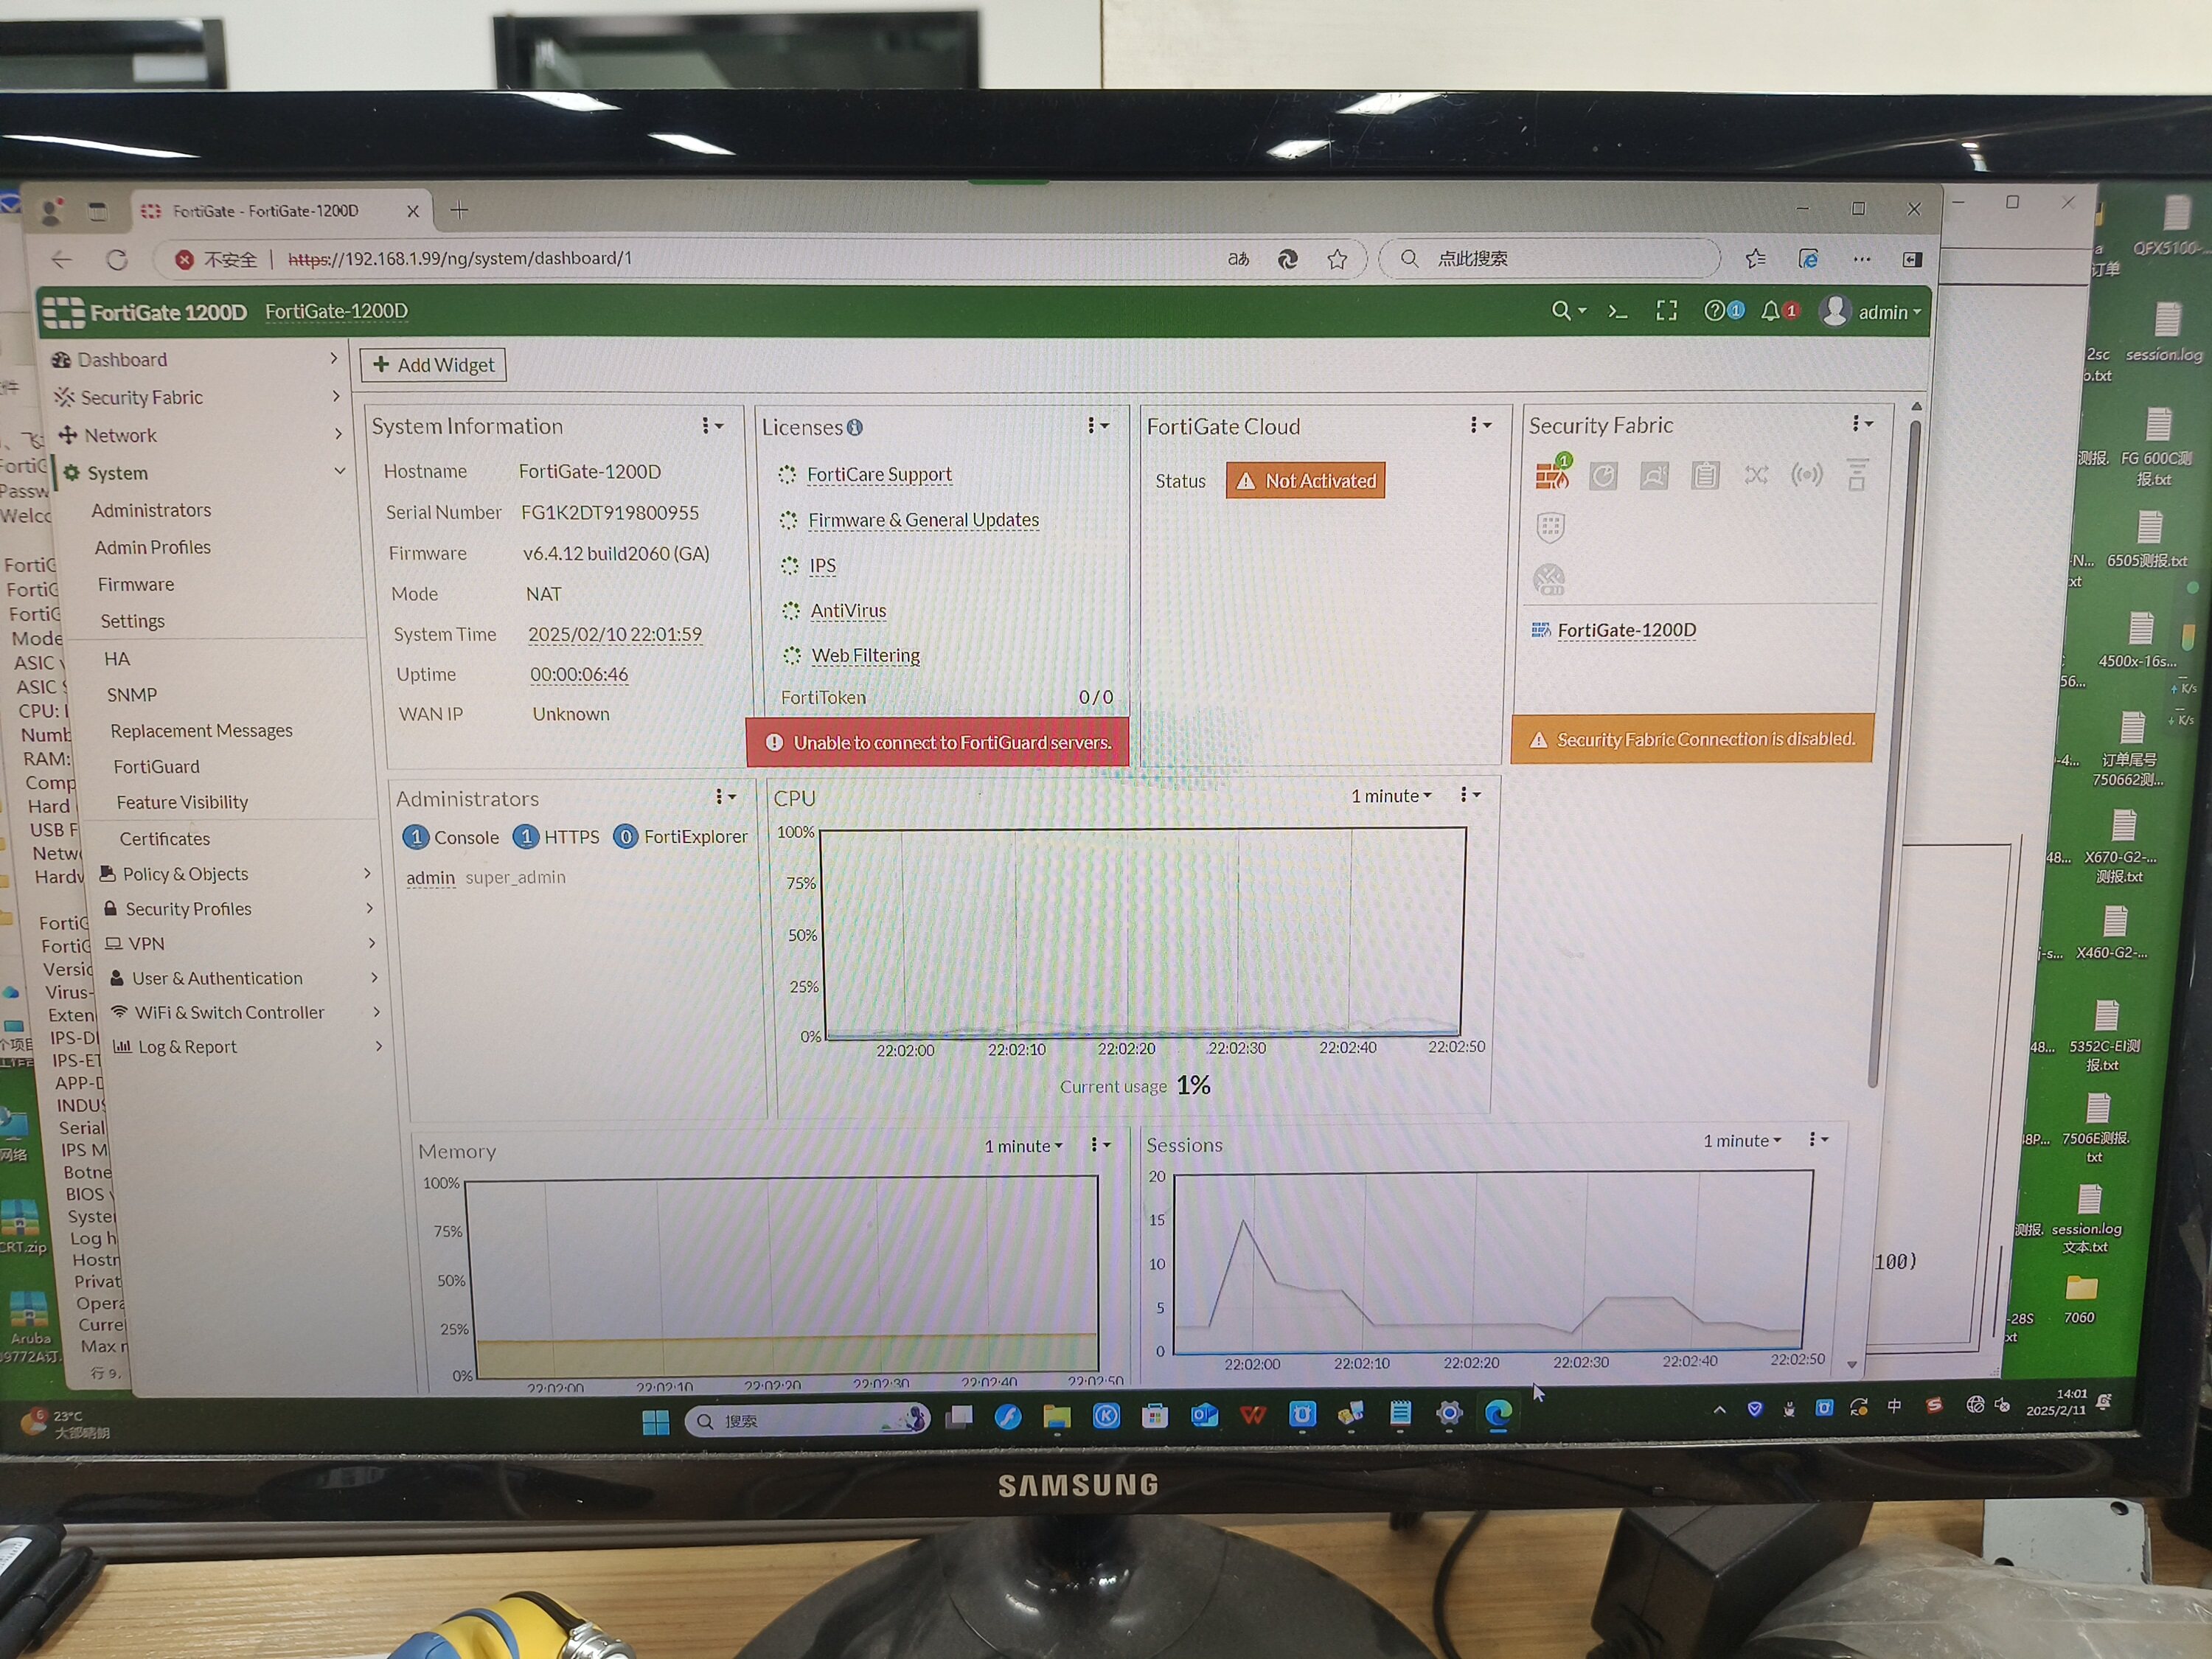Open the AntiVirus license link
2212x1659 pixels.
pyautogui.click(x=848, y=611)
